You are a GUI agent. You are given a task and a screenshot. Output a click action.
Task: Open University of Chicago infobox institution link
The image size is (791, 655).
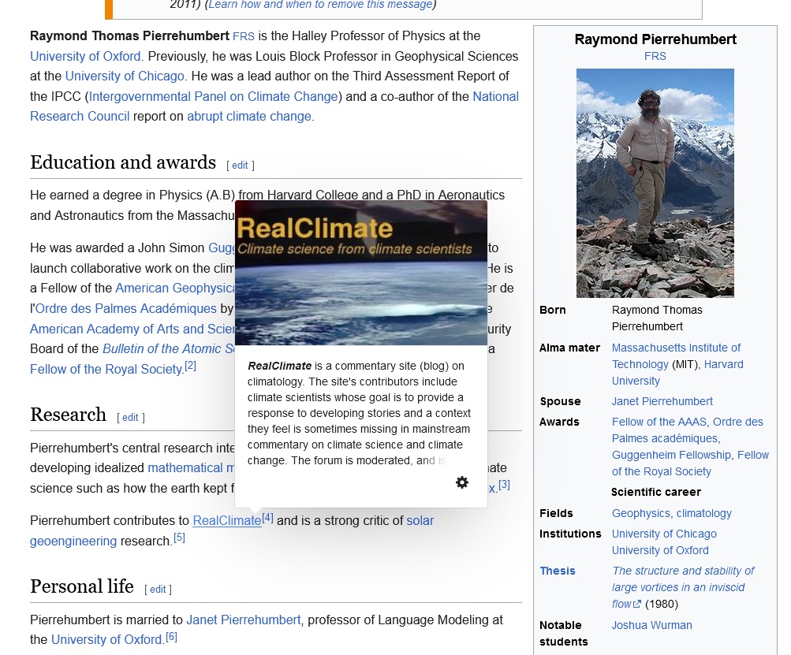point(664,534)
